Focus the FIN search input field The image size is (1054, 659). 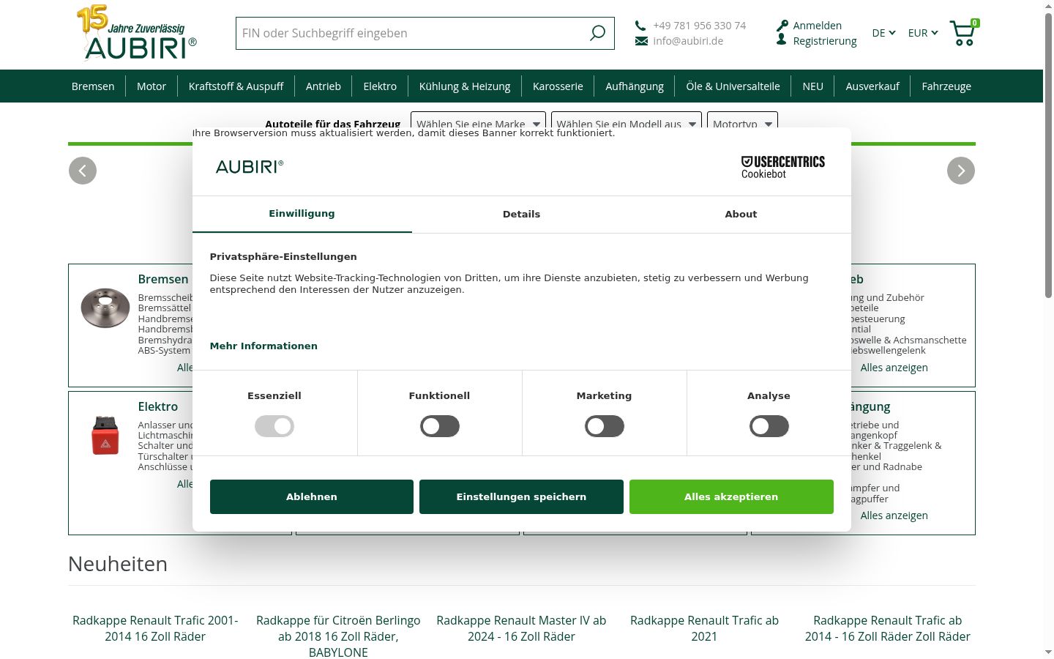click(412, 33)
